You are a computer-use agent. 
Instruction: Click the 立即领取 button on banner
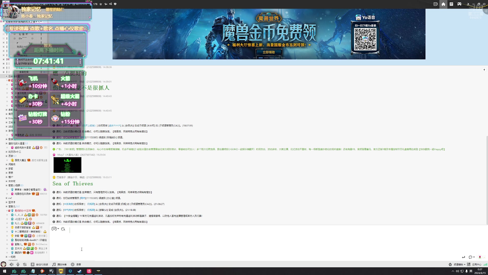click(x=269, y=52)
